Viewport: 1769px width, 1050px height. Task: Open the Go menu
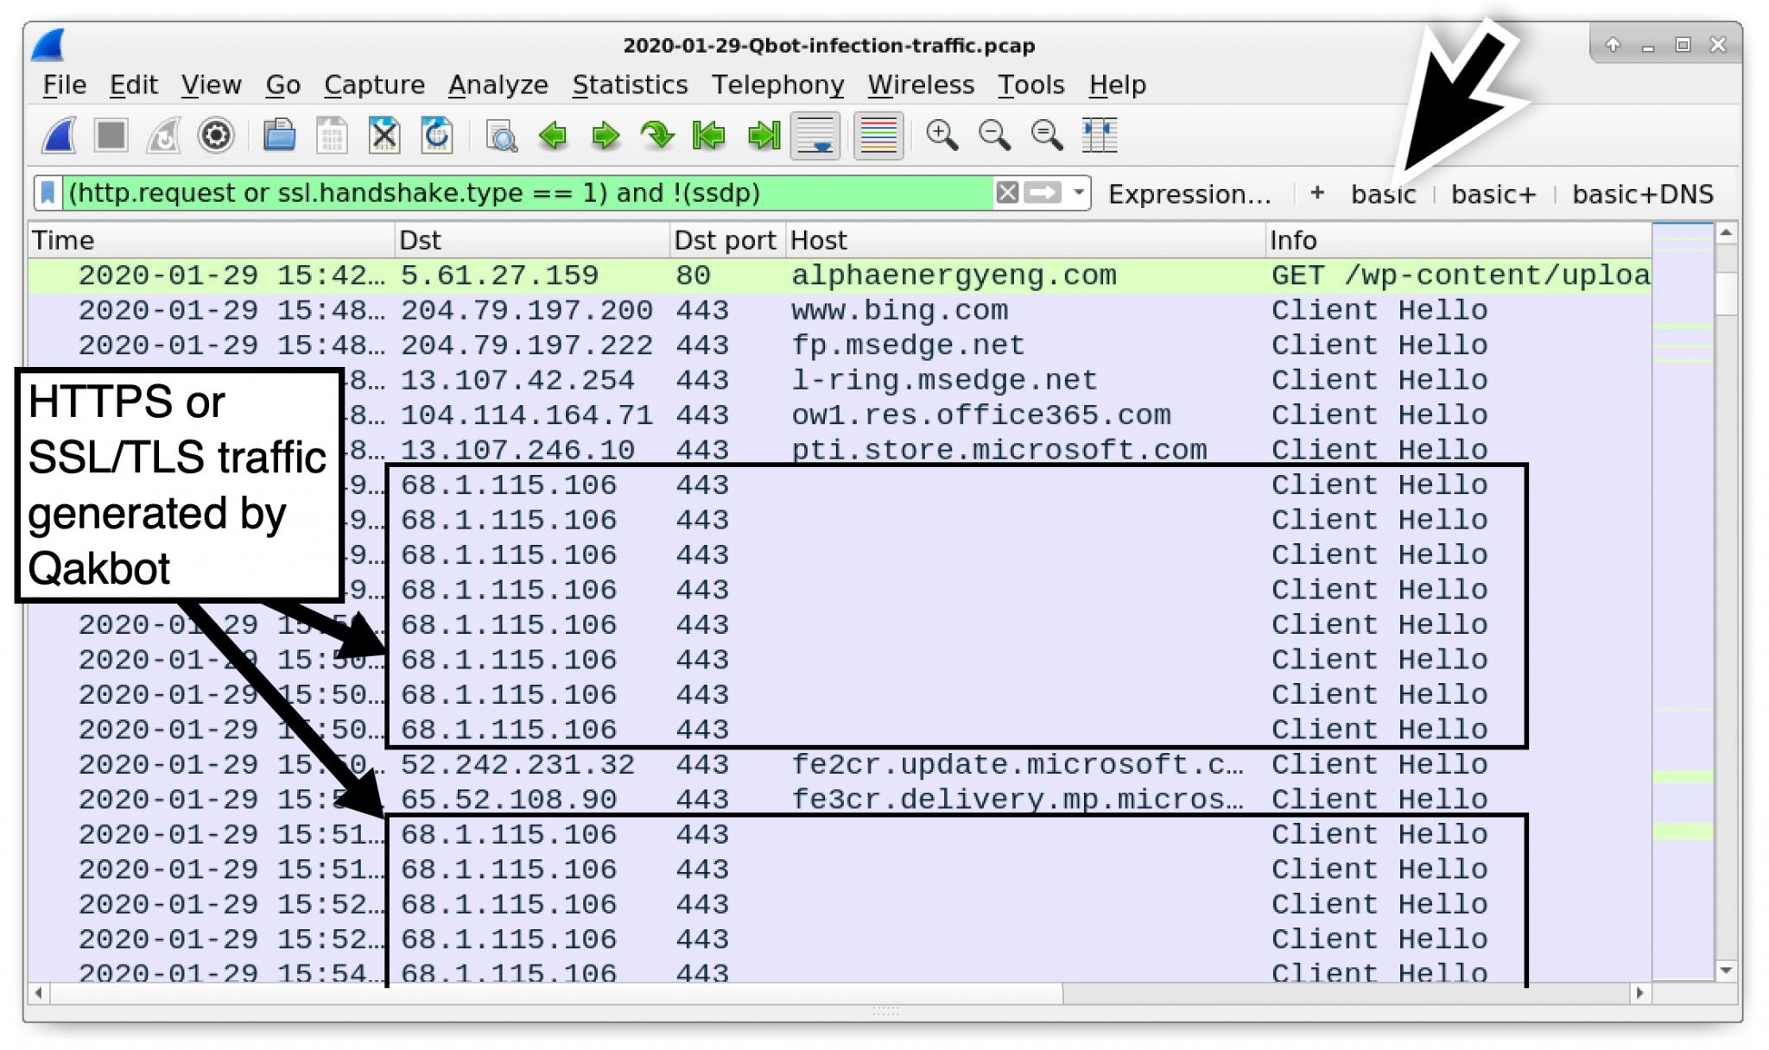point(282,85)
